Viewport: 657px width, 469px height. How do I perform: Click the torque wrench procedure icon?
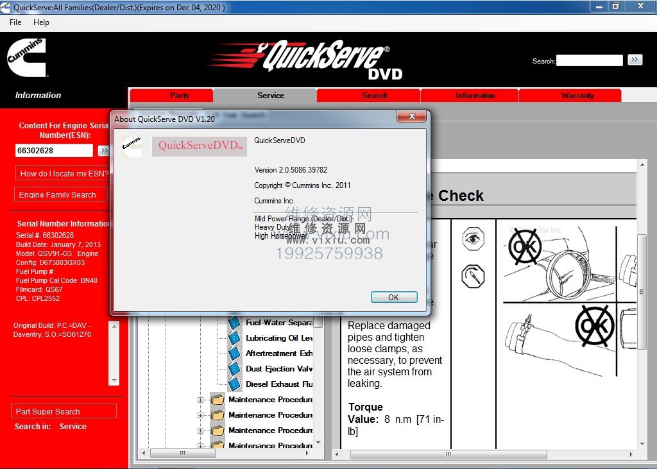473,276
